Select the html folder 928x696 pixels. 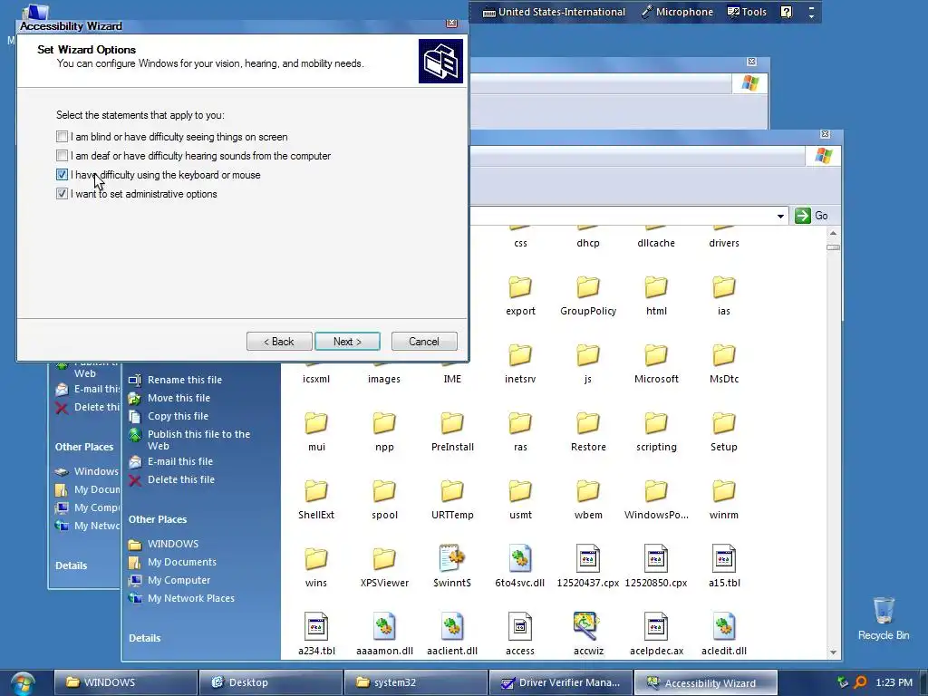[656, 296]
